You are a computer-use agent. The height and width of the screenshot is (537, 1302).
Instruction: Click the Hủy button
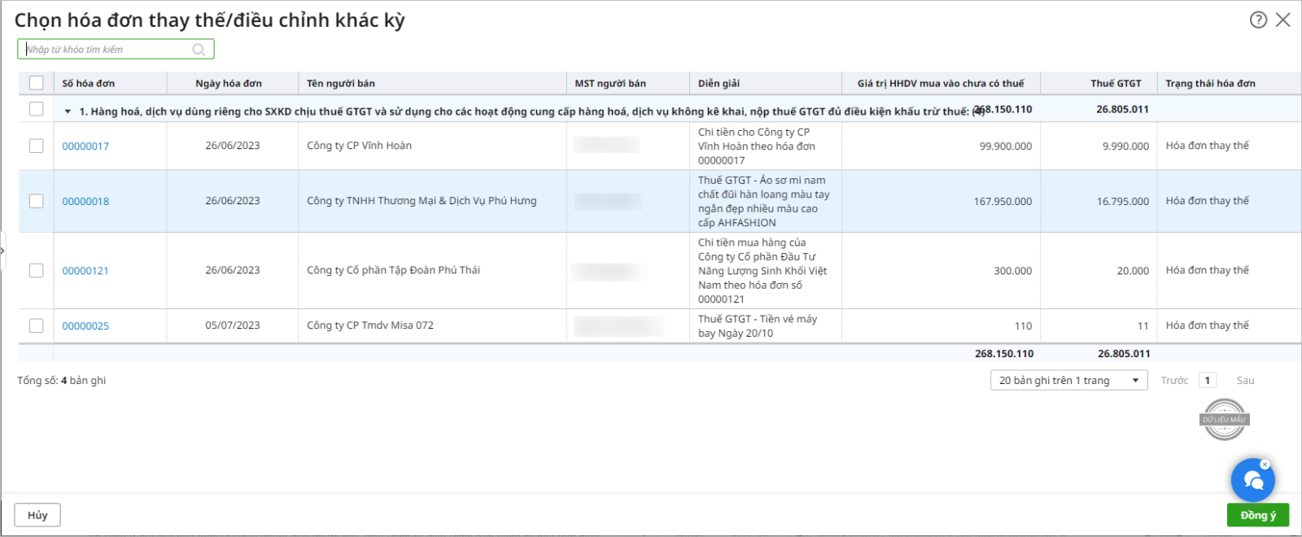pyautogui.click(x=37, y=515)
